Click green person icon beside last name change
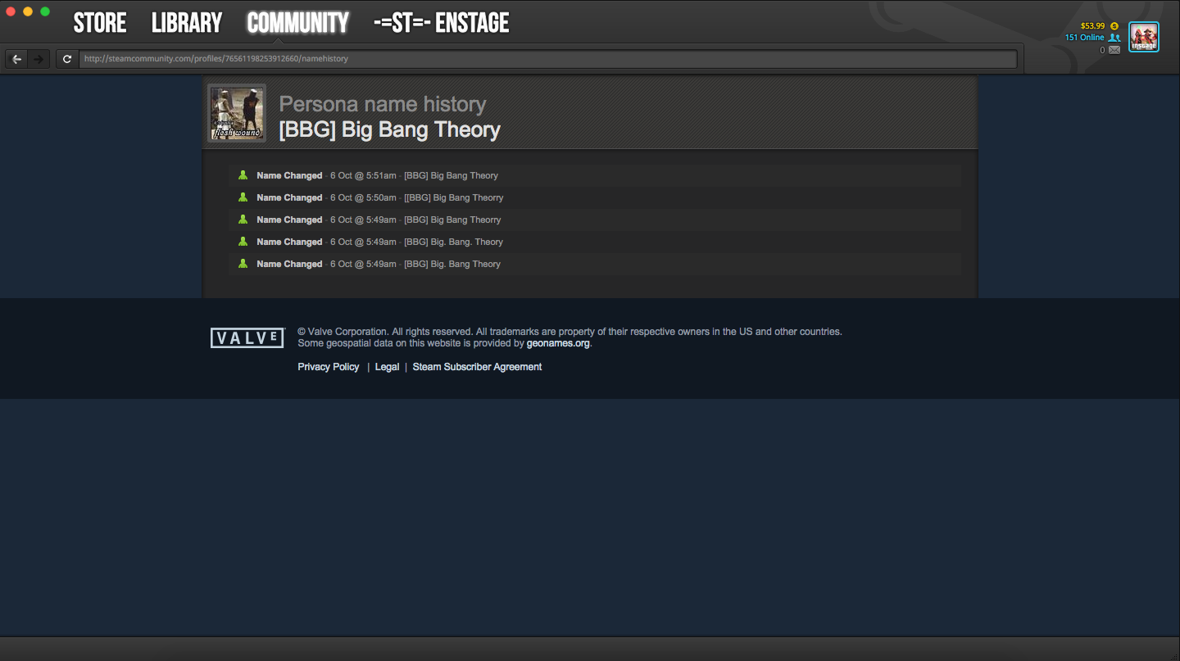 click(x=243, y=264)
